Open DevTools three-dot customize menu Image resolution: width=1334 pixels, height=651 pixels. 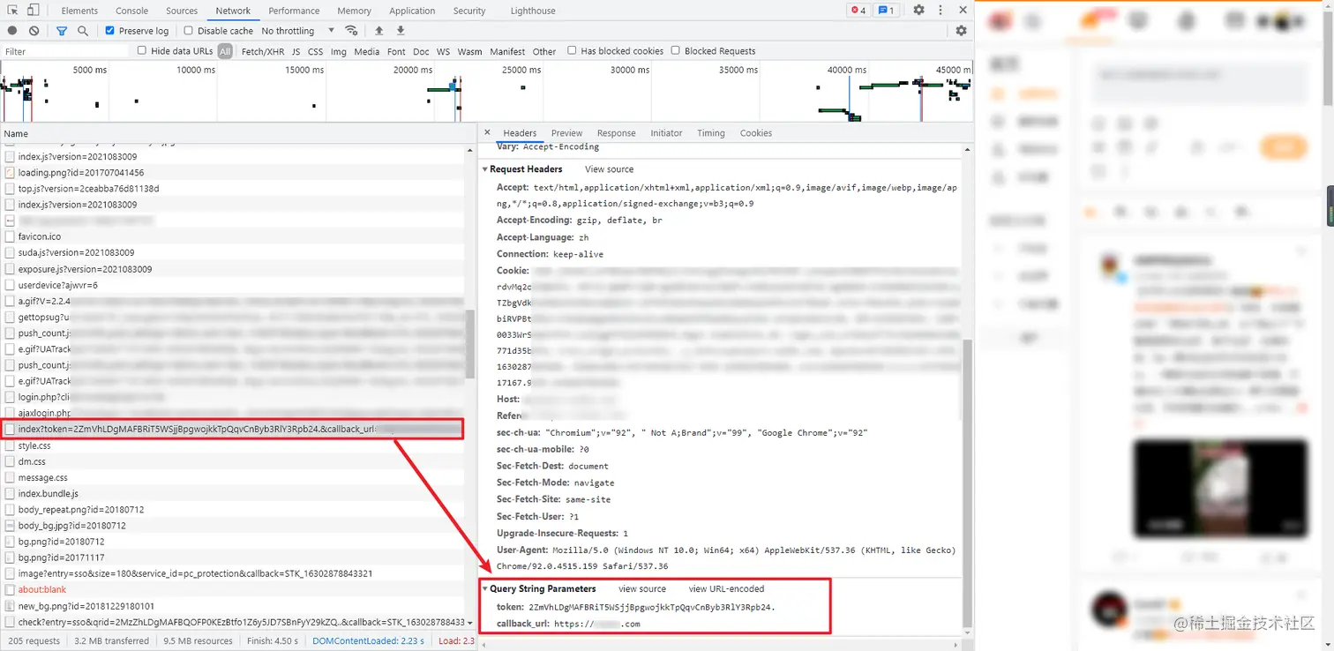tap(941, 11)
